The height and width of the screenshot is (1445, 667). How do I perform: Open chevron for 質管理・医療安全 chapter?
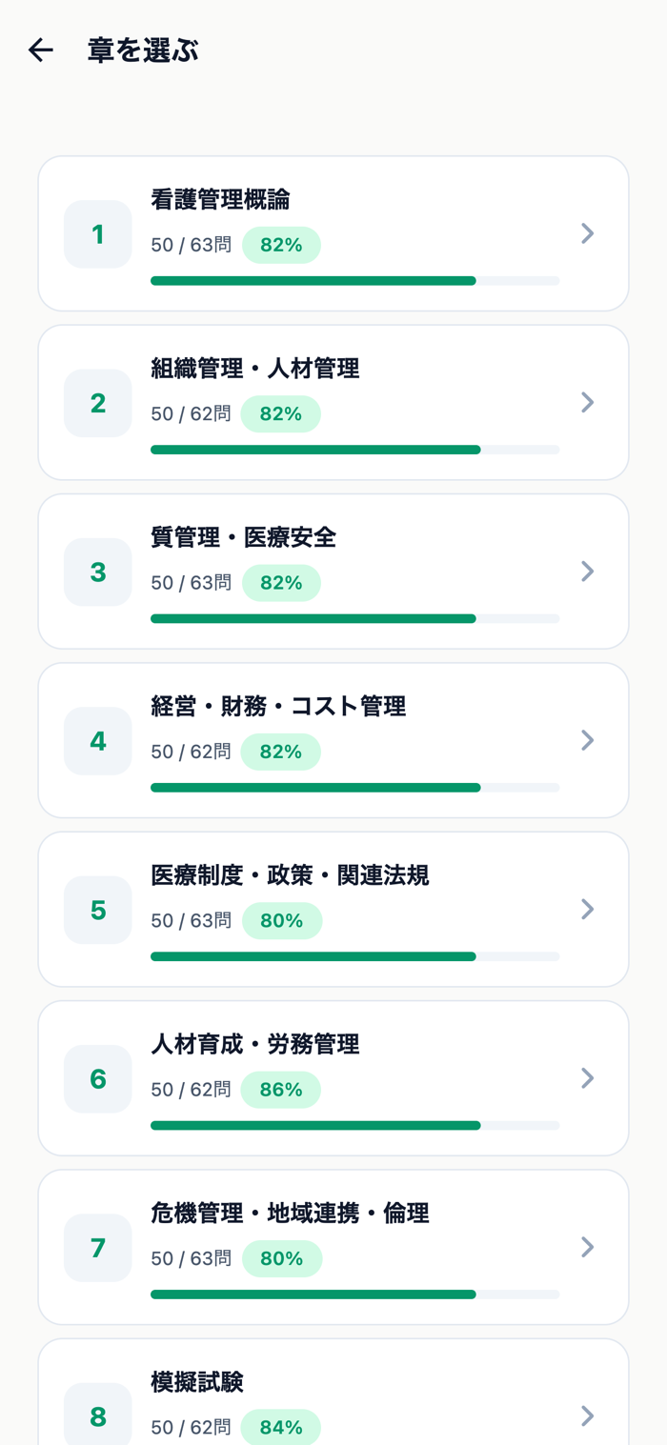tap(588, 571)
